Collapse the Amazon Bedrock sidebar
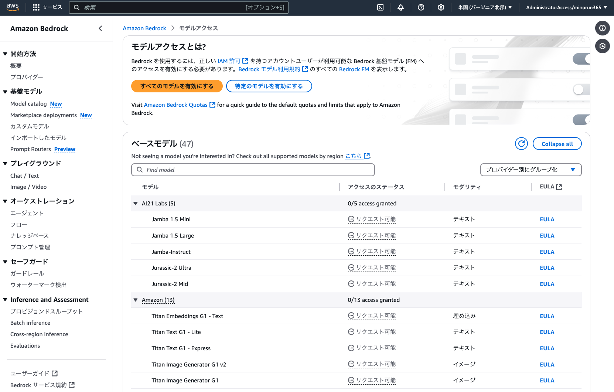This screenshot has width=614, height=392. [x=100, y=28]
